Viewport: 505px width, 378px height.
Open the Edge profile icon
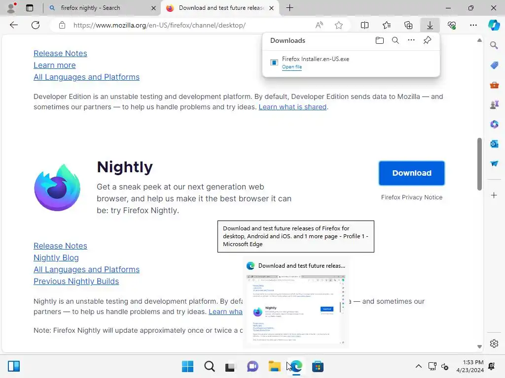tap(12, 8)
